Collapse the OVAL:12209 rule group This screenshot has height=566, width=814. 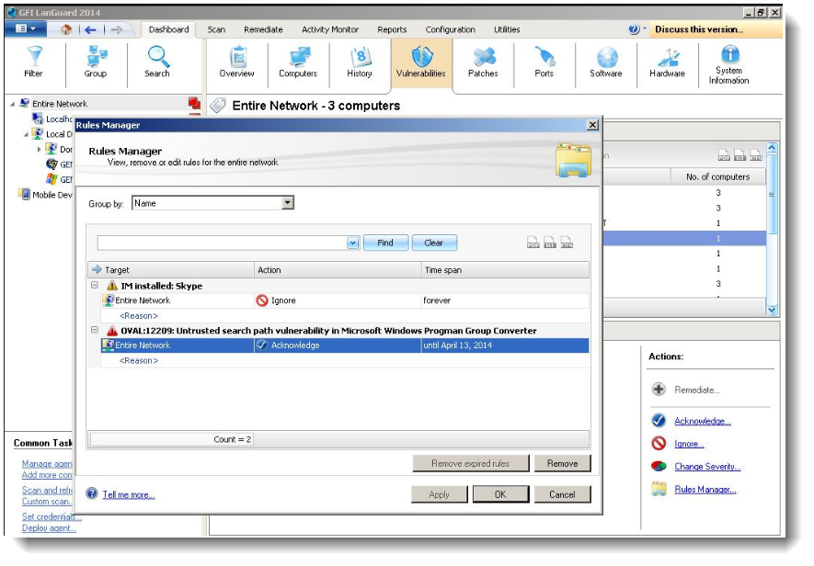pos(96,330)
